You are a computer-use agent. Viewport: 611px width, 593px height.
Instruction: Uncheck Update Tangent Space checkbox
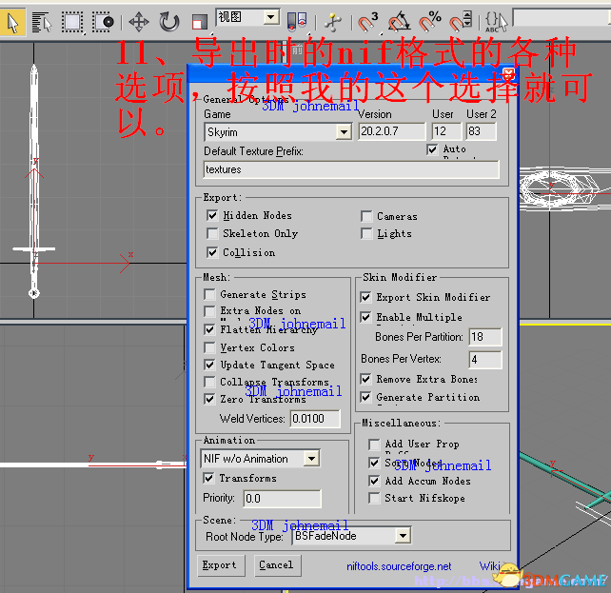209,365
